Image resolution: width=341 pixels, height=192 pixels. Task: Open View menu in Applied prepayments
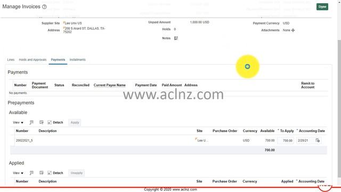click(x=18, y=173)
